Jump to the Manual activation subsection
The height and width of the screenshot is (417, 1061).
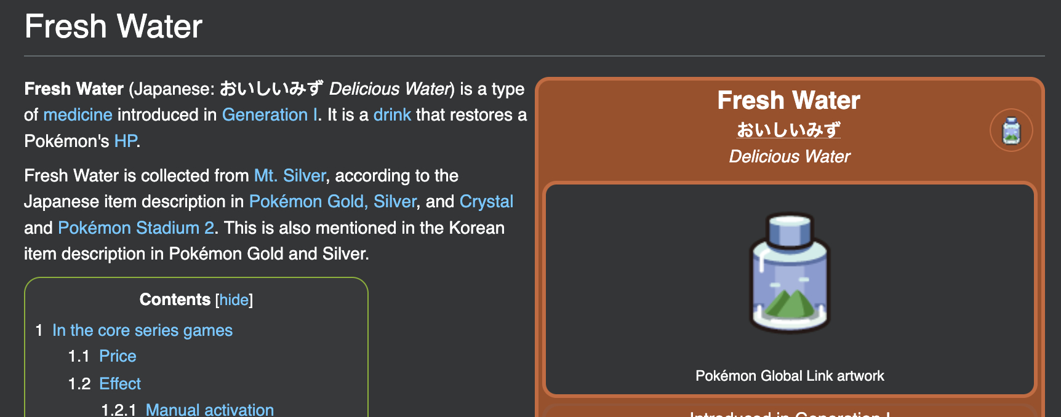pos(209,410)
